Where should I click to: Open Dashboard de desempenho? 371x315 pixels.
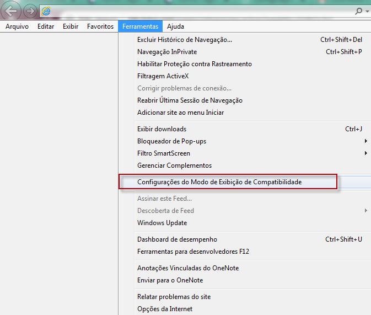pyautogui.click(x=245, y=239)
